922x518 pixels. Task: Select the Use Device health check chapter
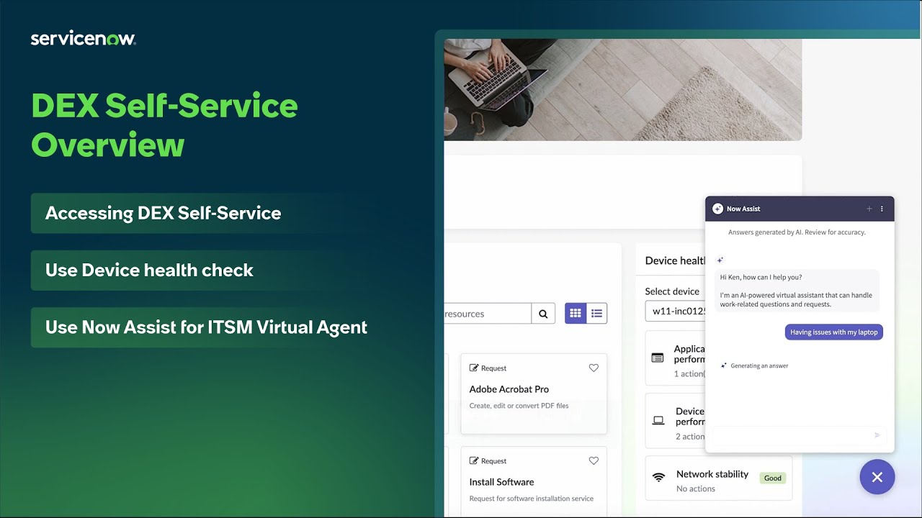click(149, 270)
